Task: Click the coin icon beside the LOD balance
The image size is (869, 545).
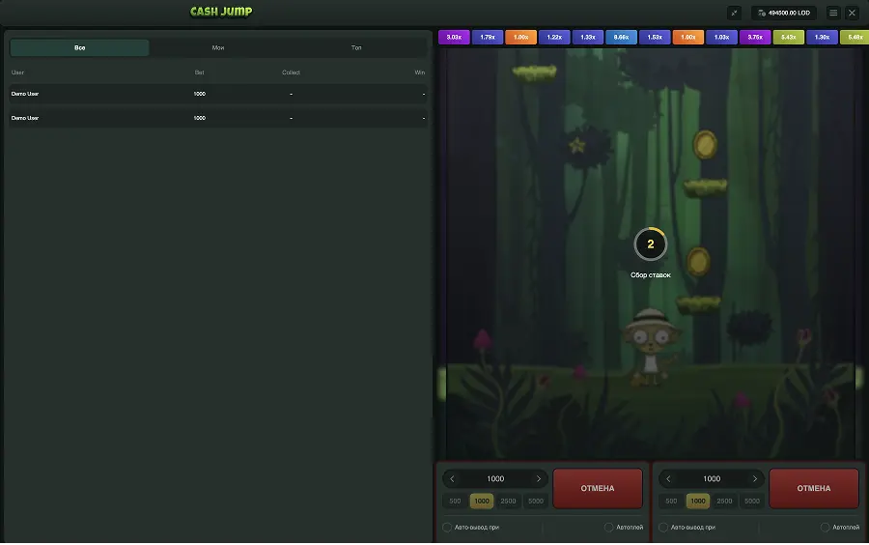Action: [762, 13]
